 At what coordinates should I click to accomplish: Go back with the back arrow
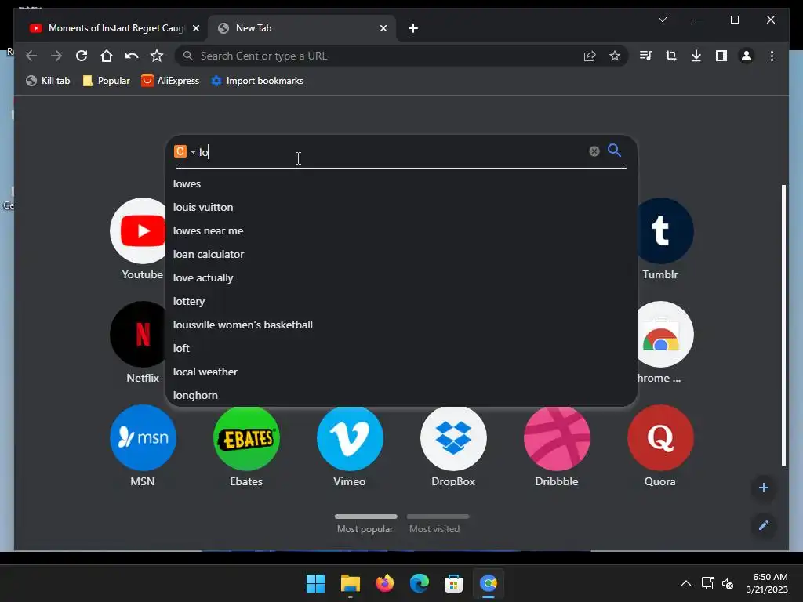(31, 56)
